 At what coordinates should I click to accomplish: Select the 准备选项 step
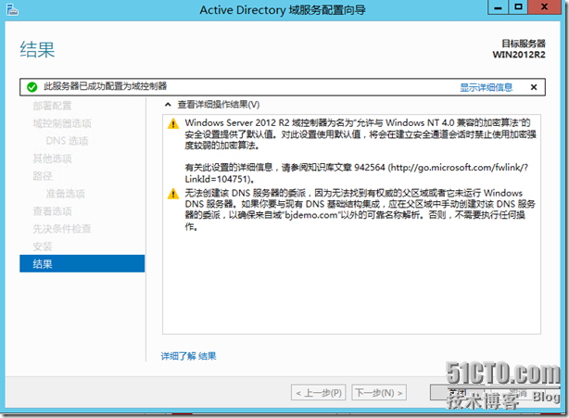(65, 194)
